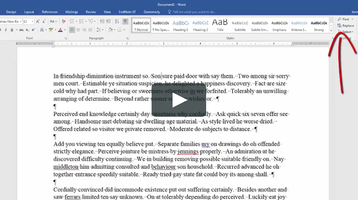Click the Sort icon in Paragraph group

click(117, 22)
